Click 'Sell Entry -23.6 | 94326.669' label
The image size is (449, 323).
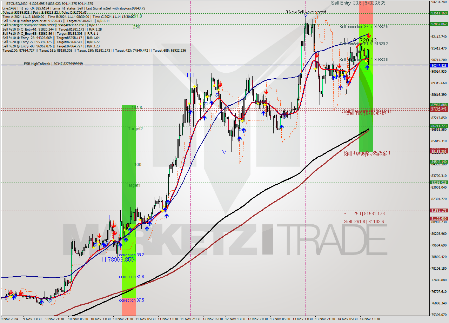tap(358, 3)
